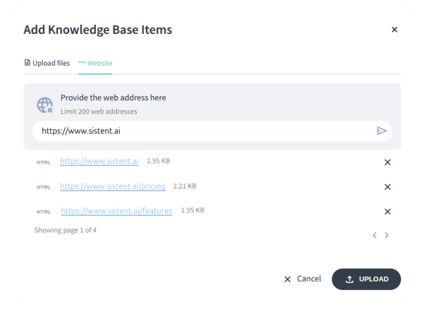This screenshot has width=423, height=312.
Task: Switch to the Upload files tab
Action: tap(47, 63)
